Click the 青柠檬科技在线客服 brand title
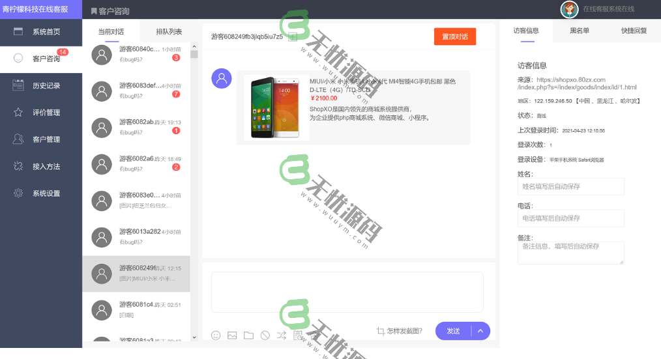This screenshot has width=661, height=359. (35, 9)
